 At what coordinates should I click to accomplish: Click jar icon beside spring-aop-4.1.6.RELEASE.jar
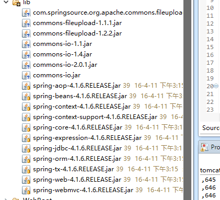coord(26,86)
